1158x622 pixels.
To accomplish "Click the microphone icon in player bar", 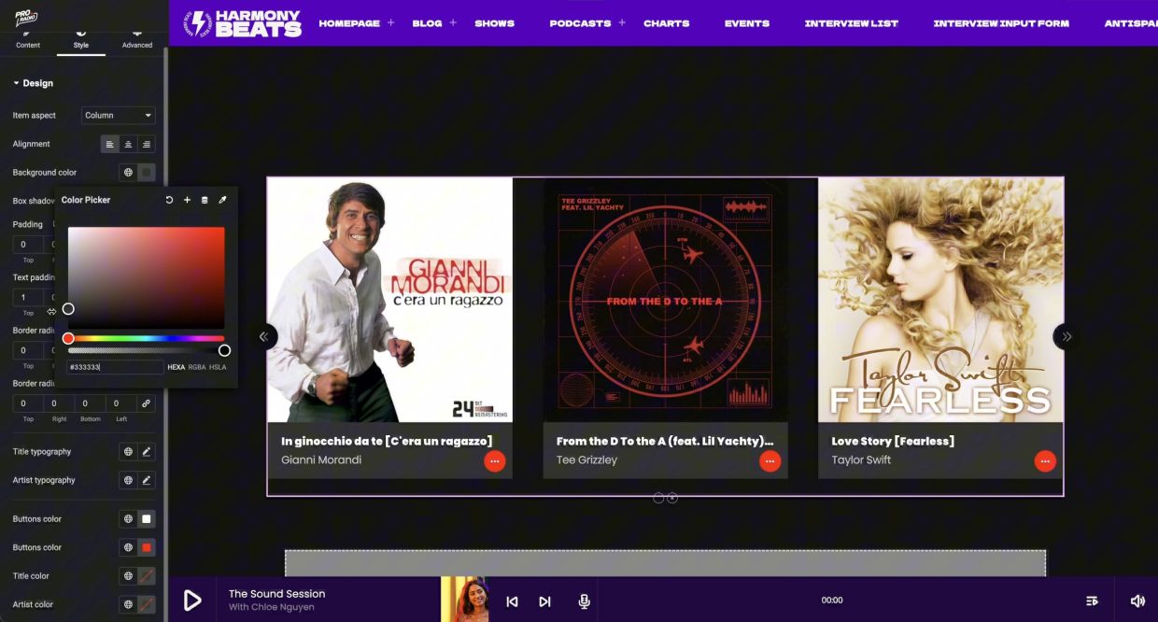I will 584,601.
